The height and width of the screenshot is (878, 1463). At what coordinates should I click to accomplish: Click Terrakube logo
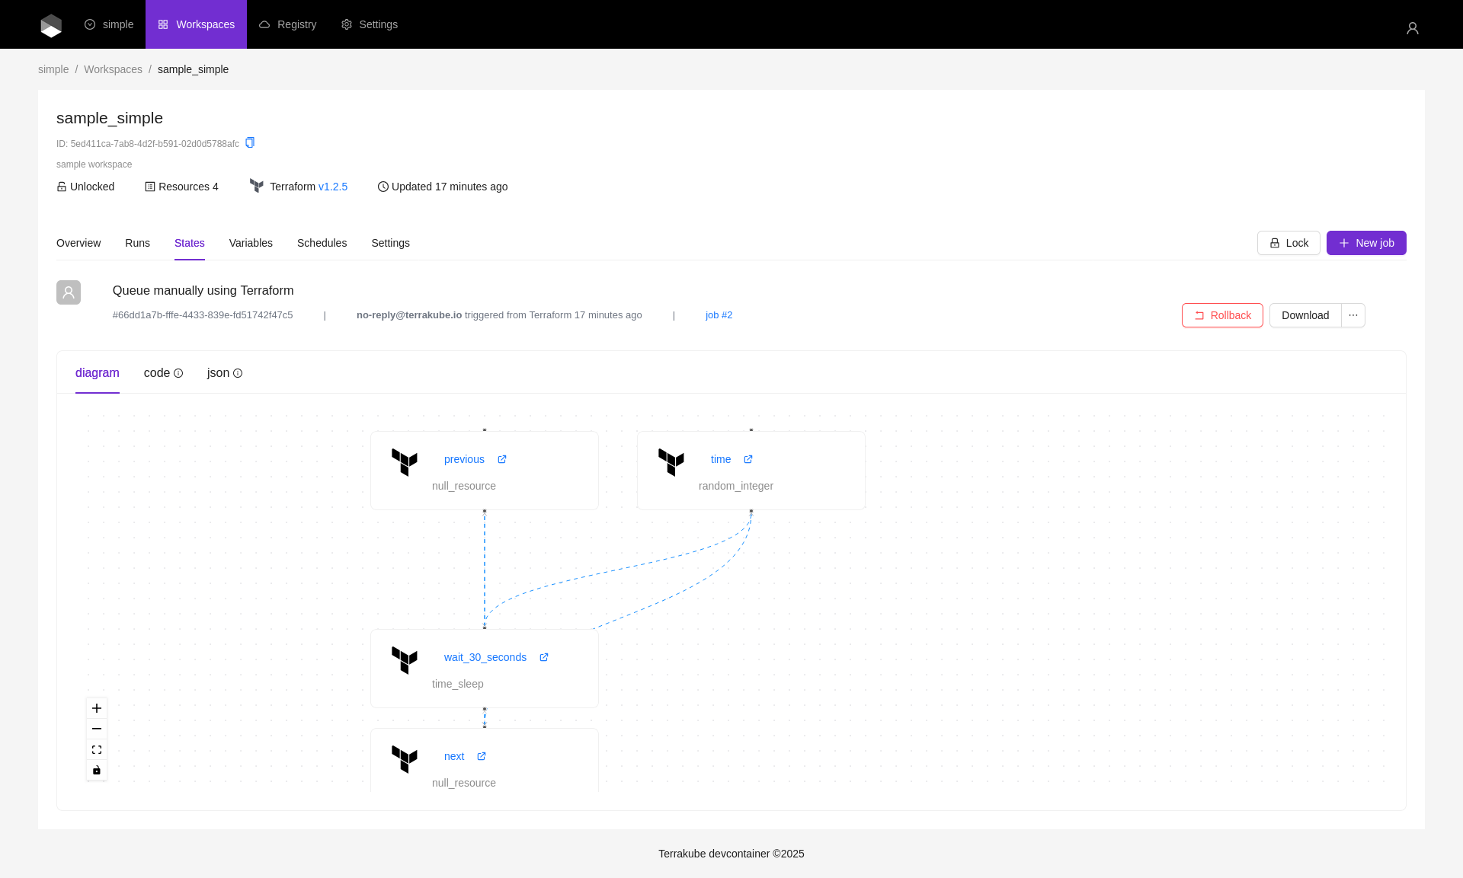pos(51,25)
